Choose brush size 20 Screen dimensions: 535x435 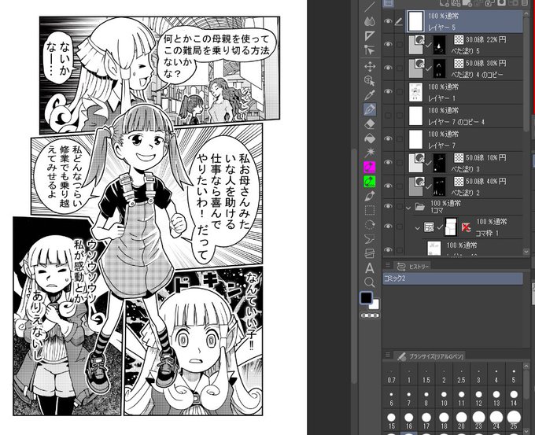click(x=461, y=421)
